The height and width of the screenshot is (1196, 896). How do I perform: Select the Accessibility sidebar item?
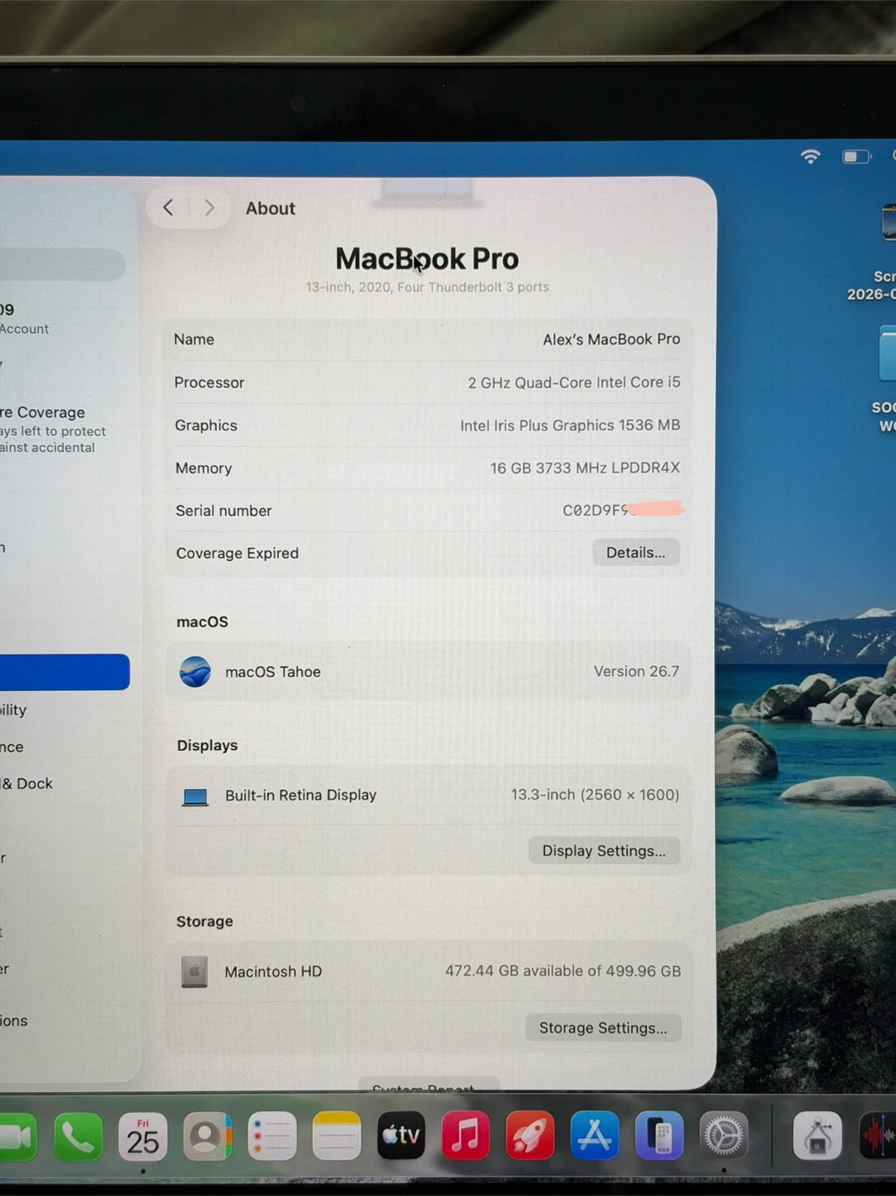point(14,710)
